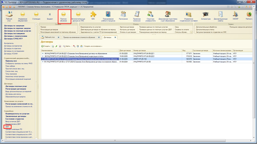Screen dimensions: 257x144
Task: Click the green Создать button
Action: point(46,46)
